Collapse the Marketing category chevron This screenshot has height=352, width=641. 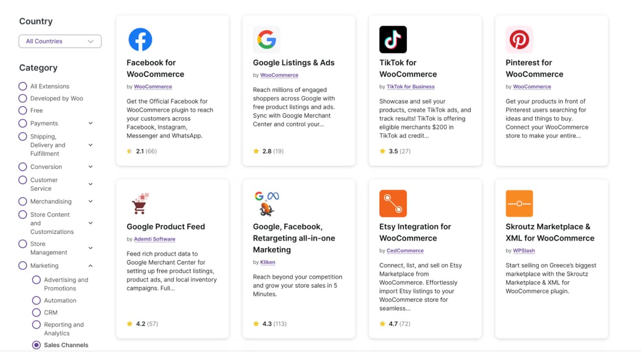pos(91,266)
